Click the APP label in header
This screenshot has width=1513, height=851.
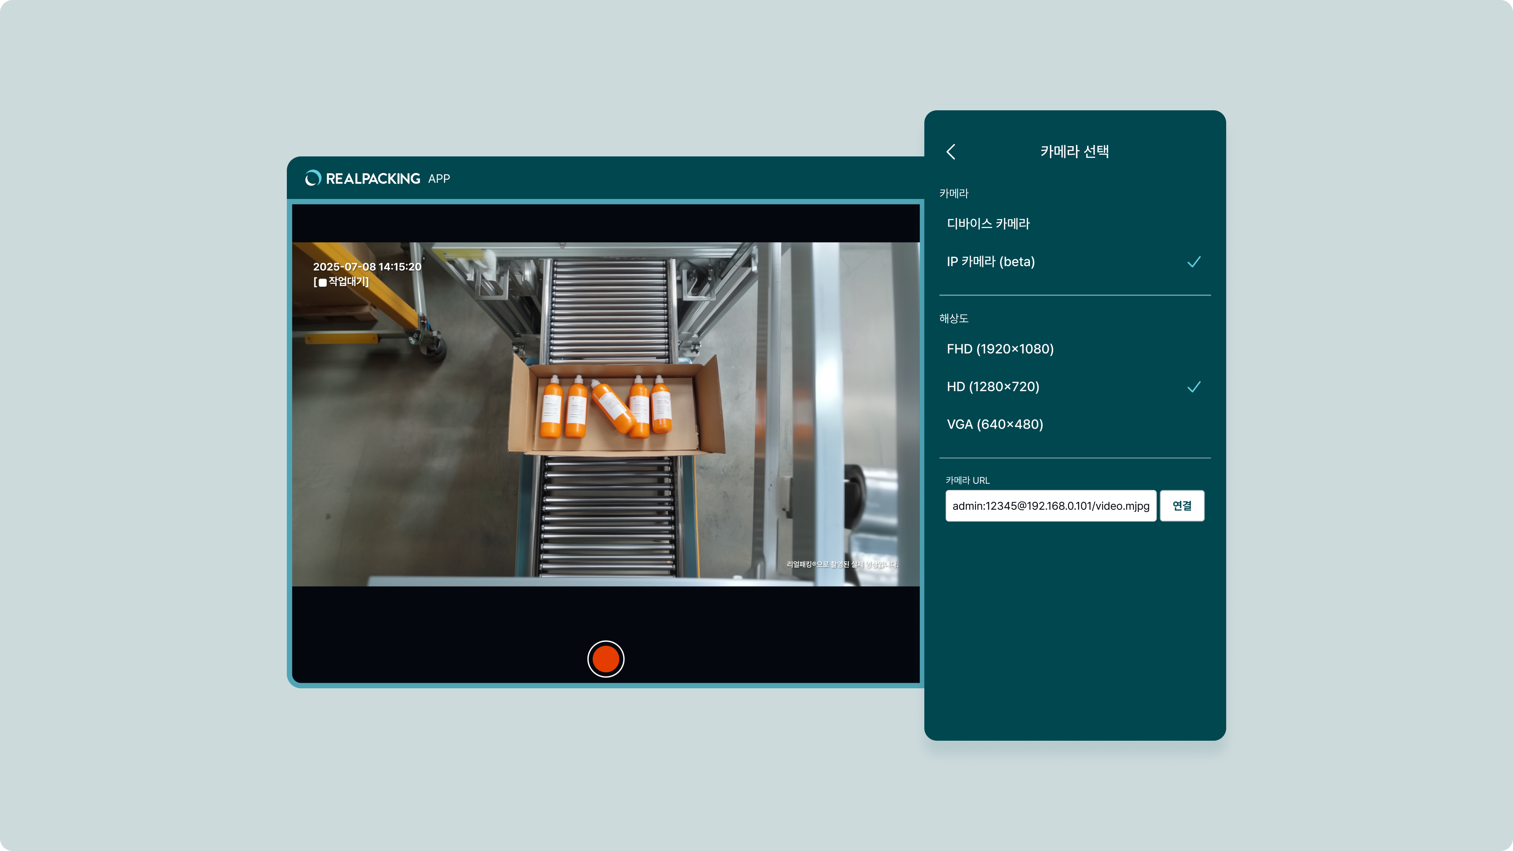(439, 178)
